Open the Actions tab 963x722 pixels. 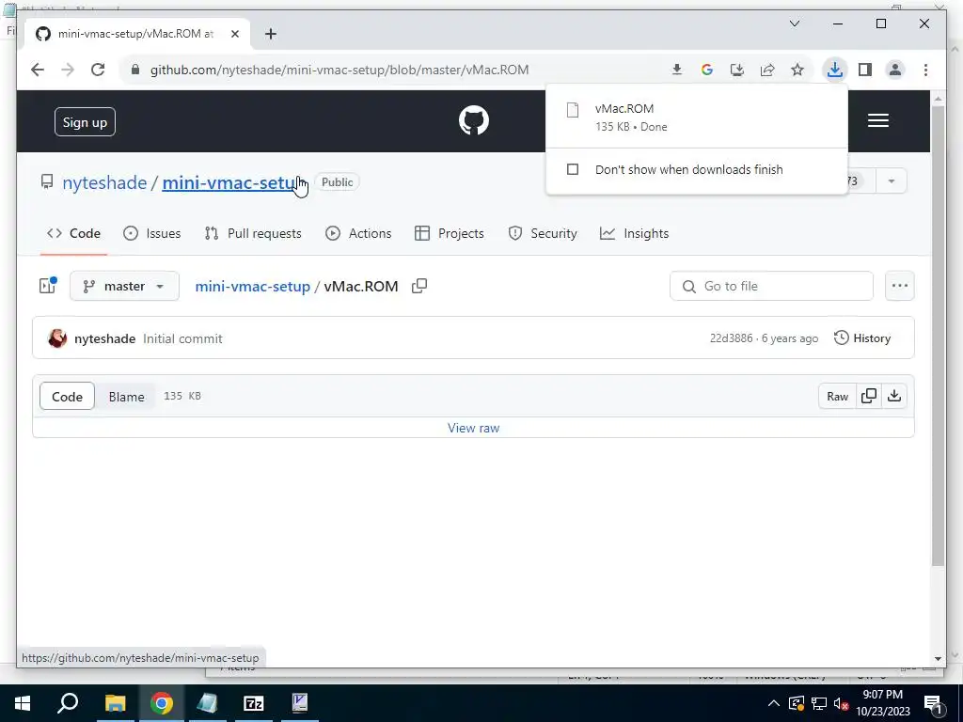358,233
